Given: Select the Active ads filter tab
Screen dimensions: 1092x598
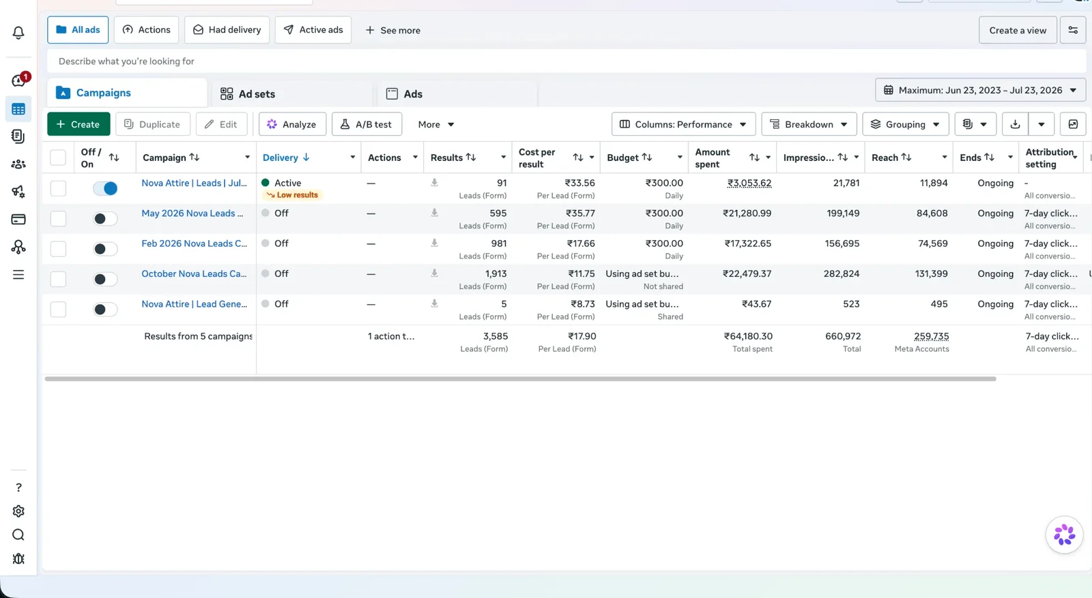Looking at the screenshot, I should pyautogui.click(x=313, y=30).
